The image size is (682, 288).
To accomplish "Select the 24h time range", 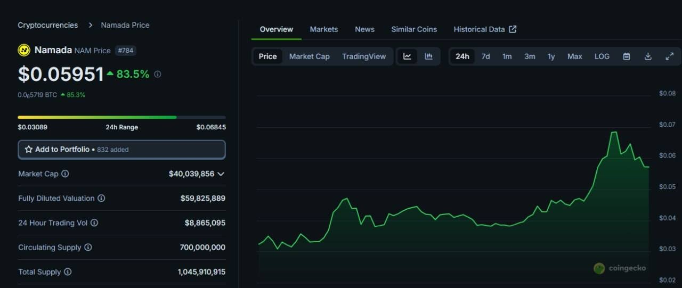I will click(x=462, y=56).
